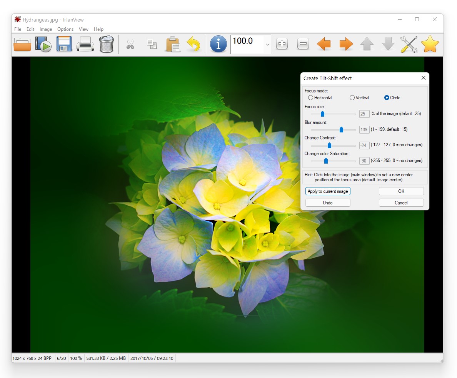Screen dimensions: 457x378
Task: Go to next image with the orange right arrow
Action: (346, 44)
